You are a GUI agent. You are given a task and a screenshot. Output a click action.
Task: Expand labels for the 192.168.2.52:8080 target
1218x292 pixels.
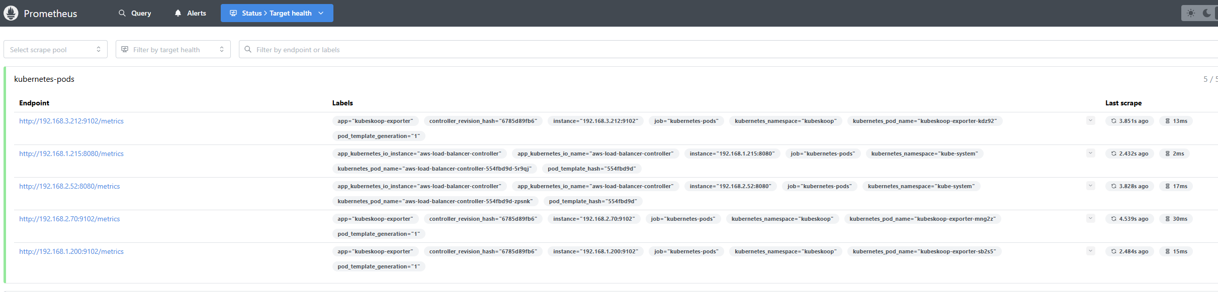[1090, 186]
